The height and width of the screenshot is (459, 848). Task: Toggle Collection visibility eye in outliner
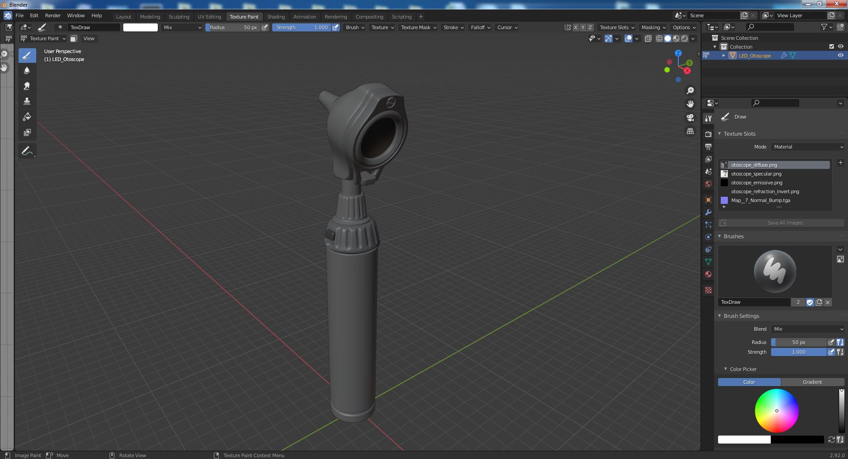coord(840,46)
